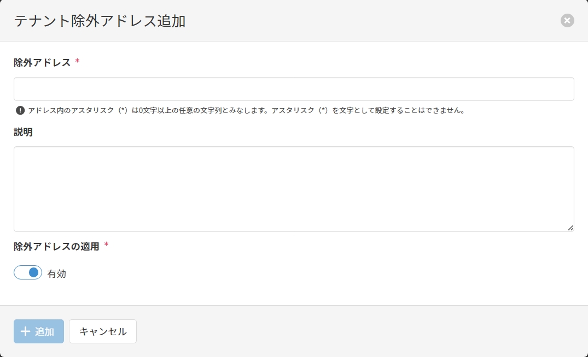Click the 除外アドレス field label

click(x=42, y=62)
